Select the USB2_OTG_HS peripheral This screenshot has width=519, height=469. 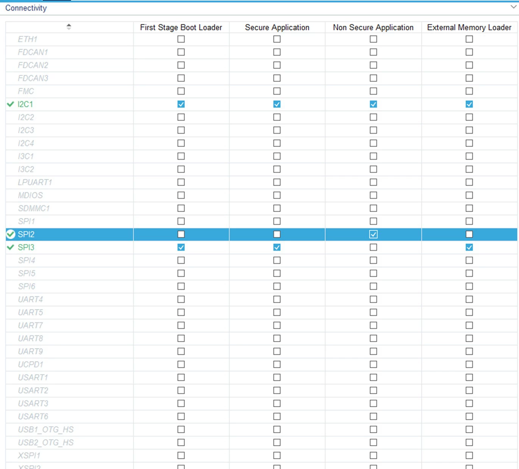tap(45, 443)
